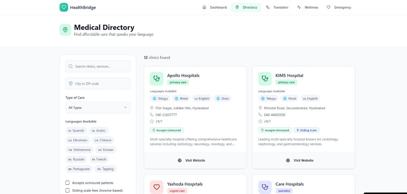Open the Wellness nav tab

(x=308, y=7)
